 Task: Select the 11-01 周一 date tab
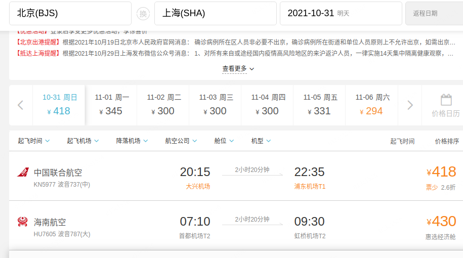[111, 105]
